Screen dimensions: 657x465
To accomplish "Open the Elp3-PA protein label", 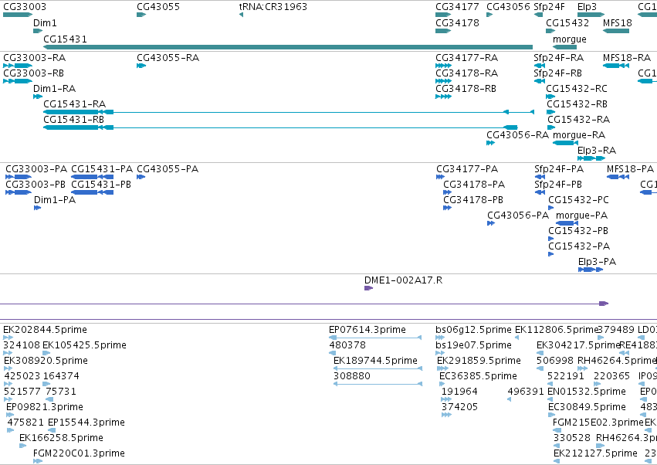I will coord(598,263).
